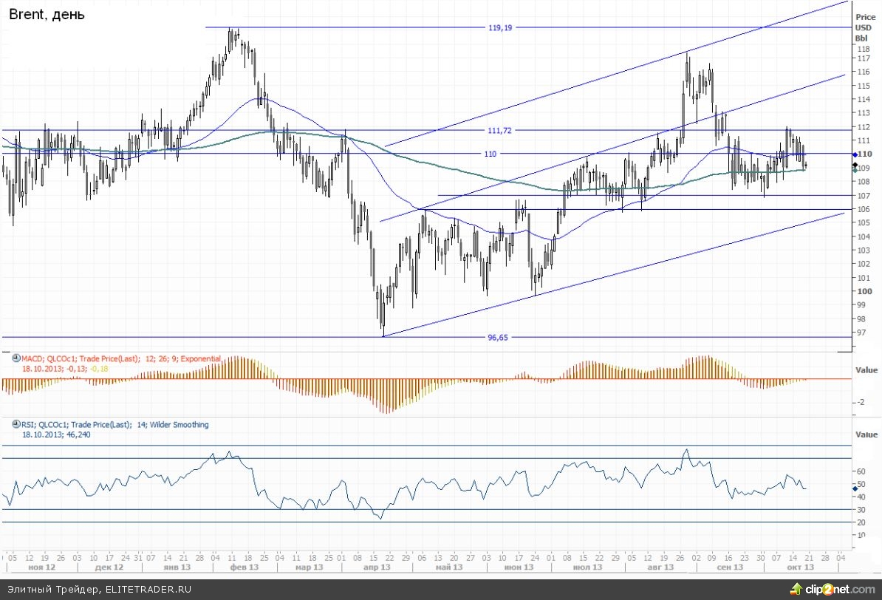
Task: Select the 111,72 horizontal level label
Action: point(499,130)
